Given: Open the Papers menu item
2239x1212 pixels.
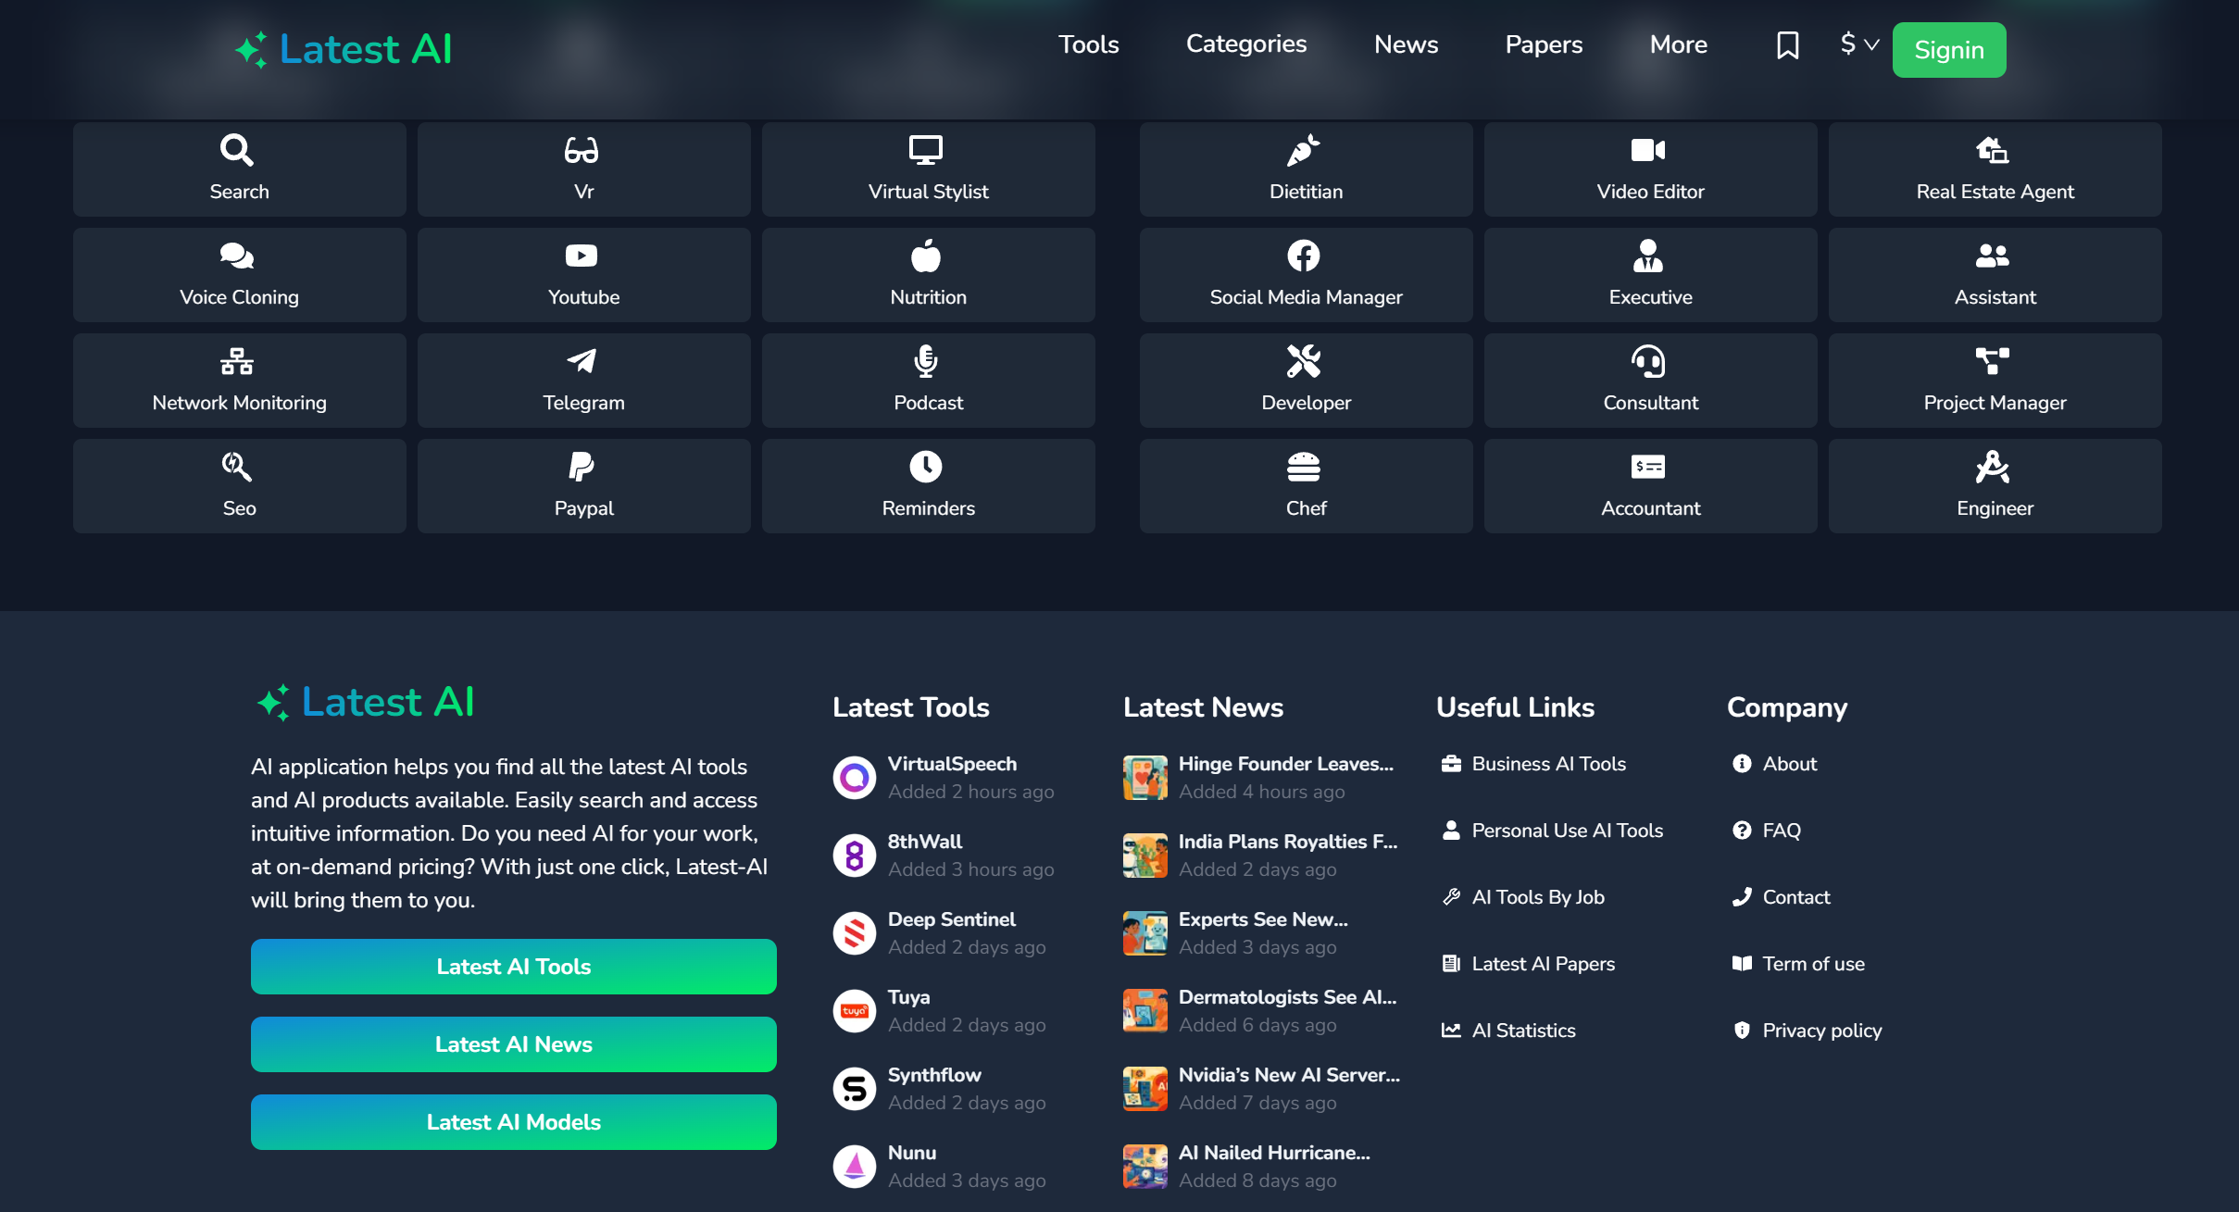Looking at the screenshot, I should point(1544,44).
